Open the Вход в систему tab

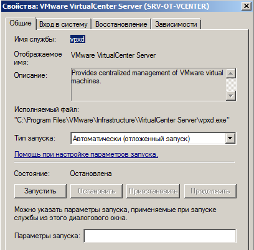(x=63, y=24)
